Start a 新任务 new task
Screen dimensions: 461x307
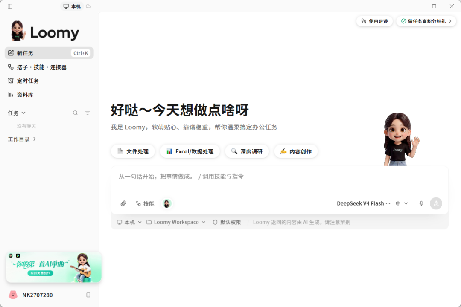point(49,53)
